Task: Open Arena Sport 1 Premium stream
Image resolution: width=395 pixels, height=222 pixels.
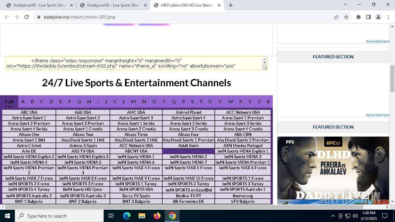Action: pos(243,118)
